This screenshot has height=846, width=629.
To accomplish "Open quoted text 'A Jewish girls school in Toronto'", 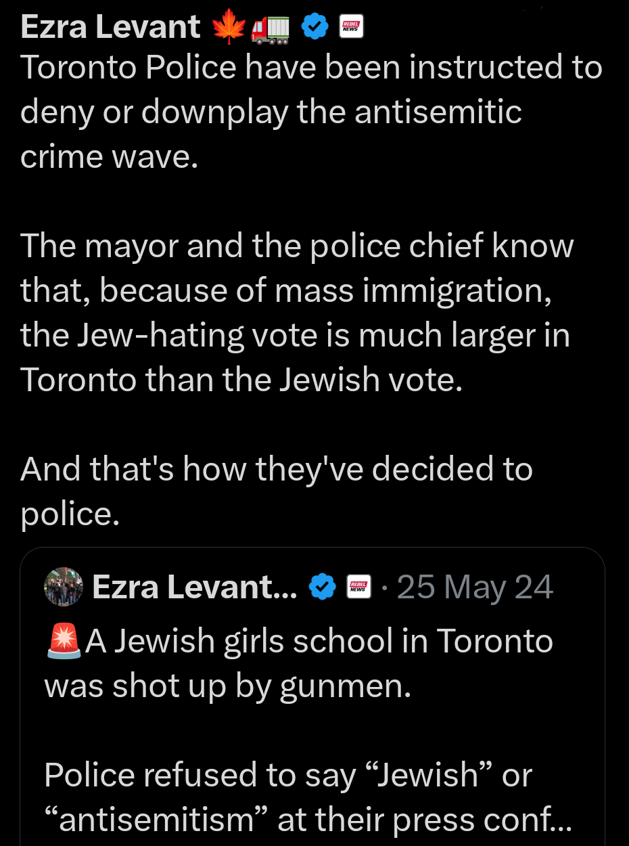I will click(319, 642).
